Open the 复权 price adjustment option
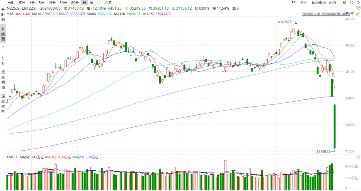361x191 pixels. click(304, 3)
